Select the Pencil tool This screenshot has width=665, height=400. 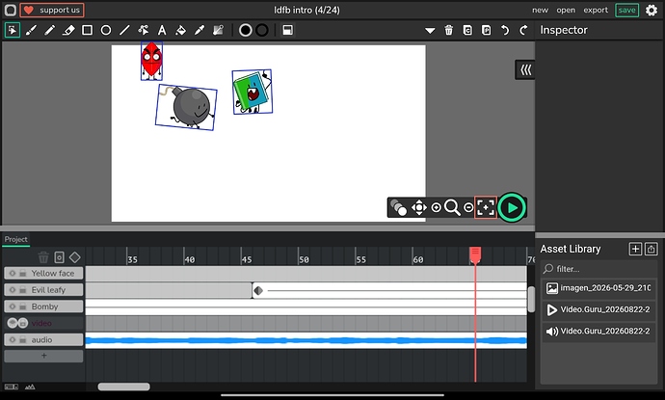[x=49, y=30]
